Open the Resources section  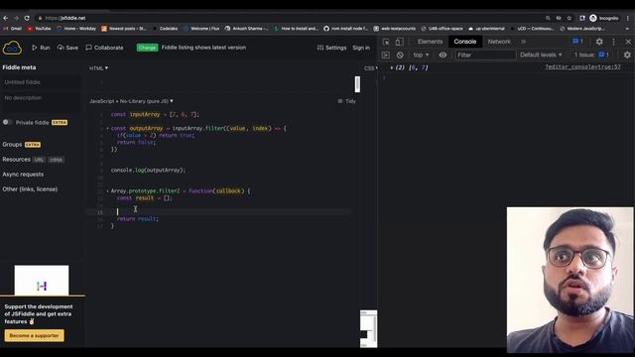16,159
